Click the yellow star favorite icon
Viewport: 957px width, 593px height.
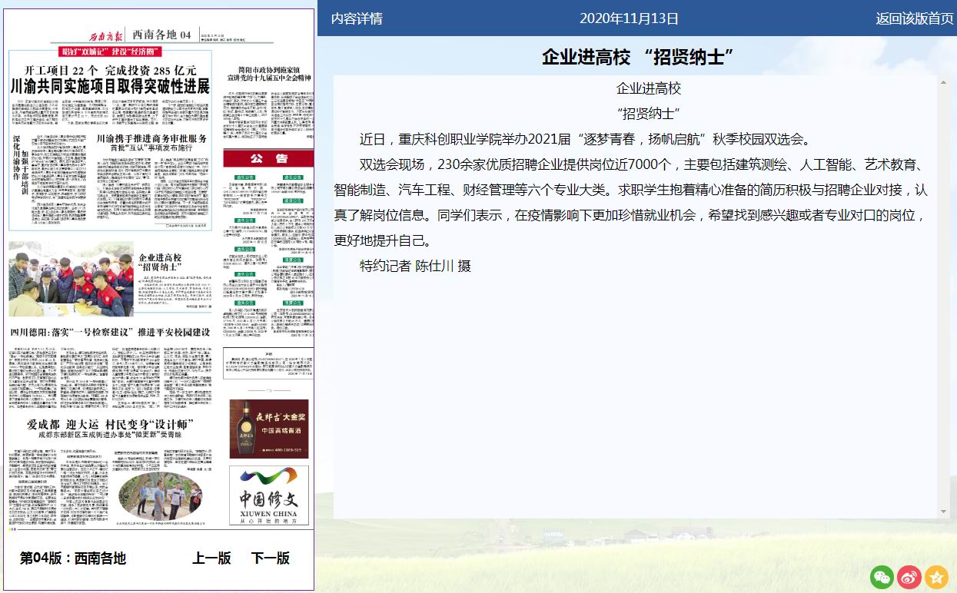point(936,577)
